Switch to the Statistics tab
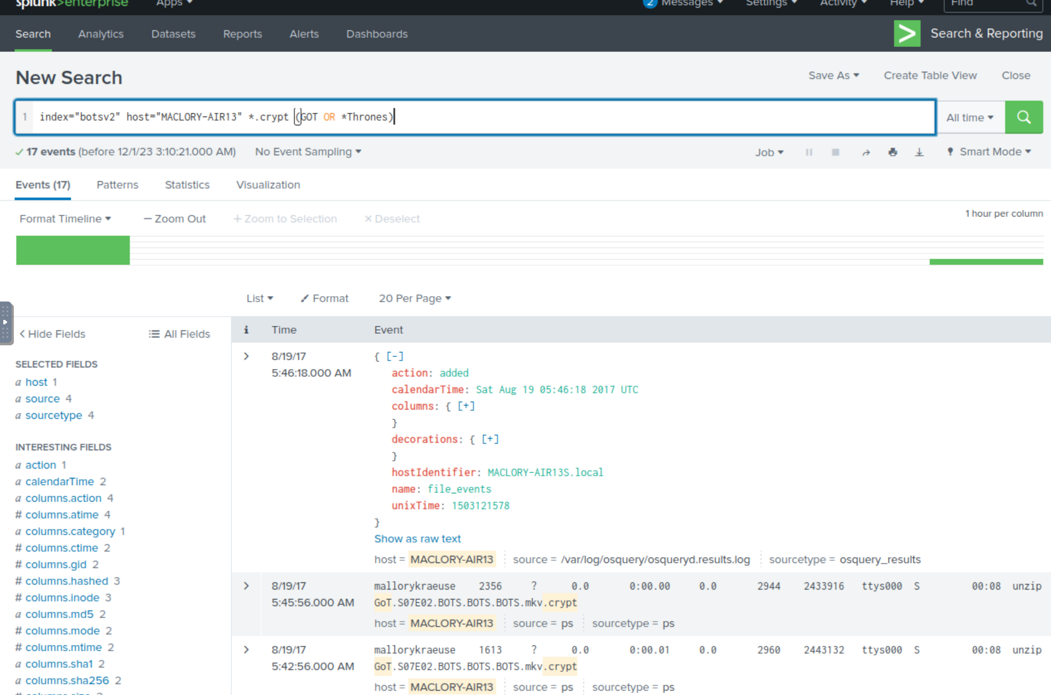 point(187,185)
